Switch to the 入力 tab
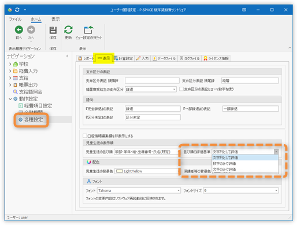Viewport: 297px width, 225px height. (x=143, y=58)
